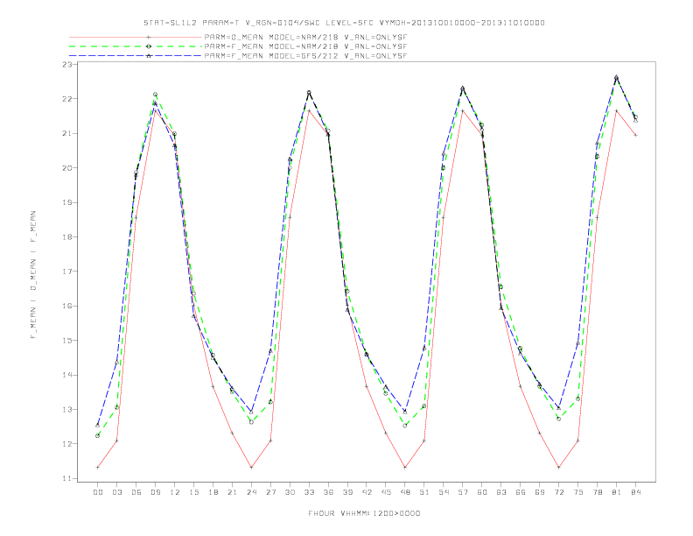Click y-axis tick label 17

click(67, 272)
